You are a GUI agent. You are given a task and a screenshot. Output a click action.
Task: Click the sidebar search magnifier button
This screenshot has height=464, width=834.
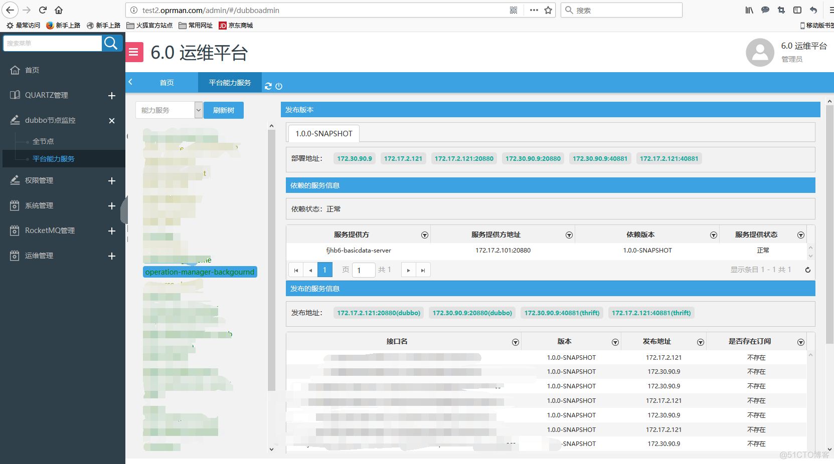tap(112, 43)
